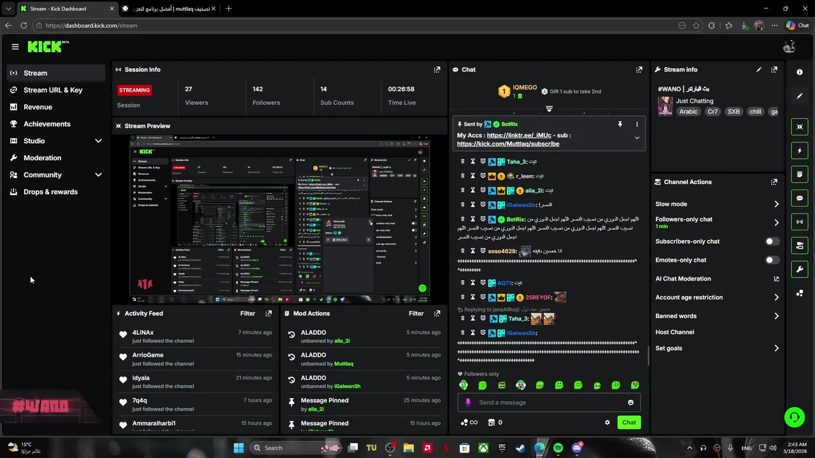Expand the chat leaderboard arrow
The image size is (815, 458).
tap(549, 109)
